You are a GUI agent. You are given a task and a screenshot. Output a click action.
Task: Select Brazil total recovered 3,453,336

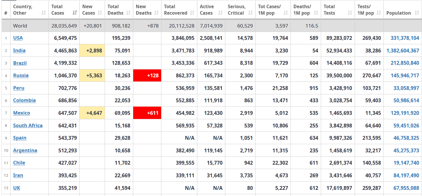(x=183, y=63)
